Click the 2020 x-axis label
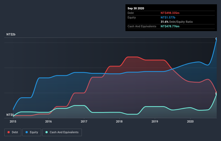This screenshot has height=141, width=221. click(x=190, y=121)
